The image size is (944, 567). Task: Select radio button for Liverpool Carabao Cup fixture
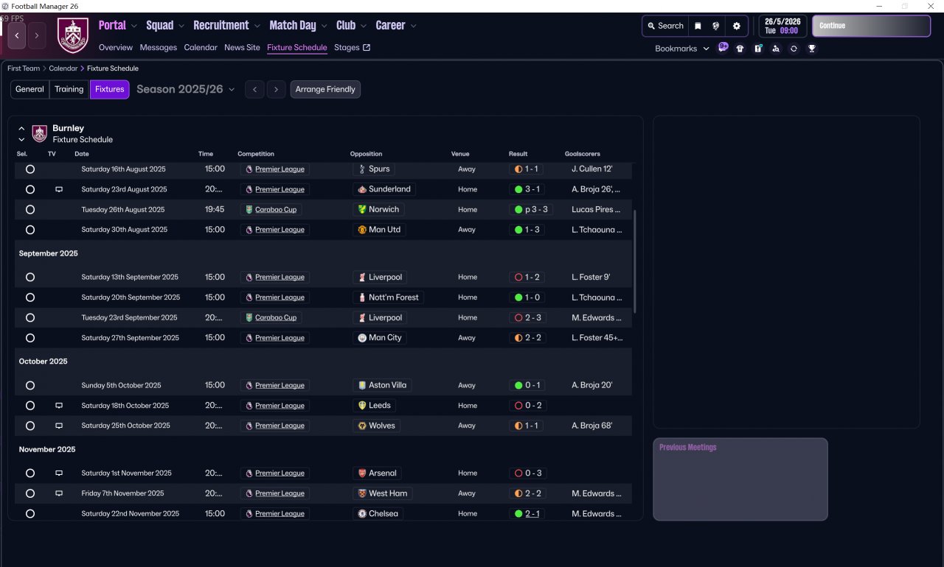click(30, 317)
